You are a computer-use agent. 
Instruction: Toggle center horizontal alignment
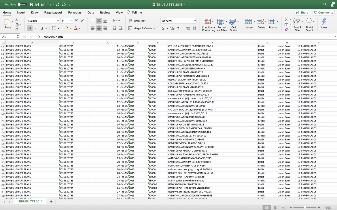click(x=99, y=28)
